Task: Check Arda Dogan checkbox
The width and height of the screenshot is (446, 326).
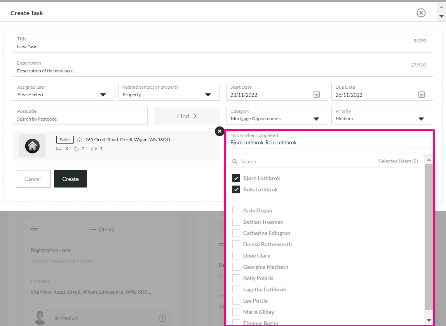Action: [x=236, y=210]
